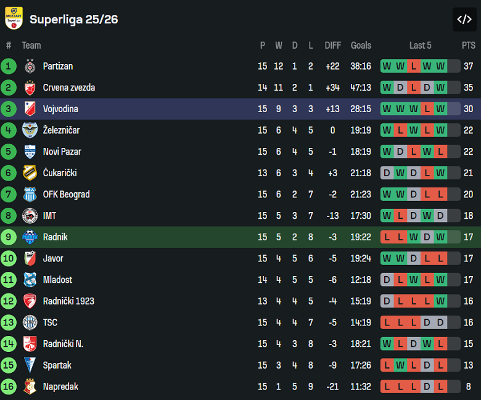
Task: Click the Crvena zvezda club crest
Action: pos(30,88)
